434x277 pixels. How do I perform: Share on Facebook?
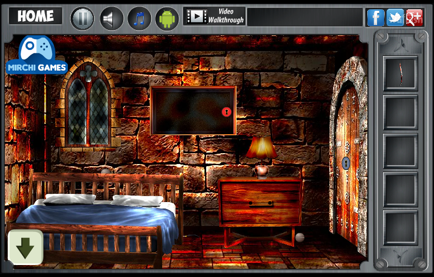click(x=375, y=17)
